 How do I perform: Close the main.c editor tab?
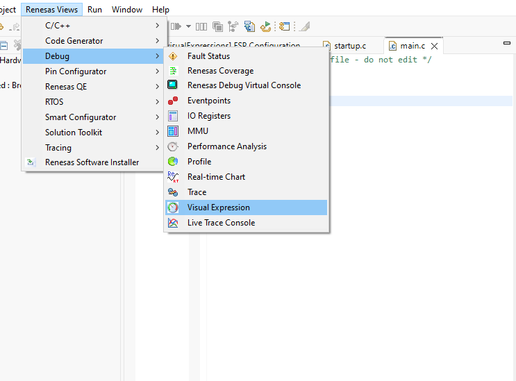coord(434,46)
